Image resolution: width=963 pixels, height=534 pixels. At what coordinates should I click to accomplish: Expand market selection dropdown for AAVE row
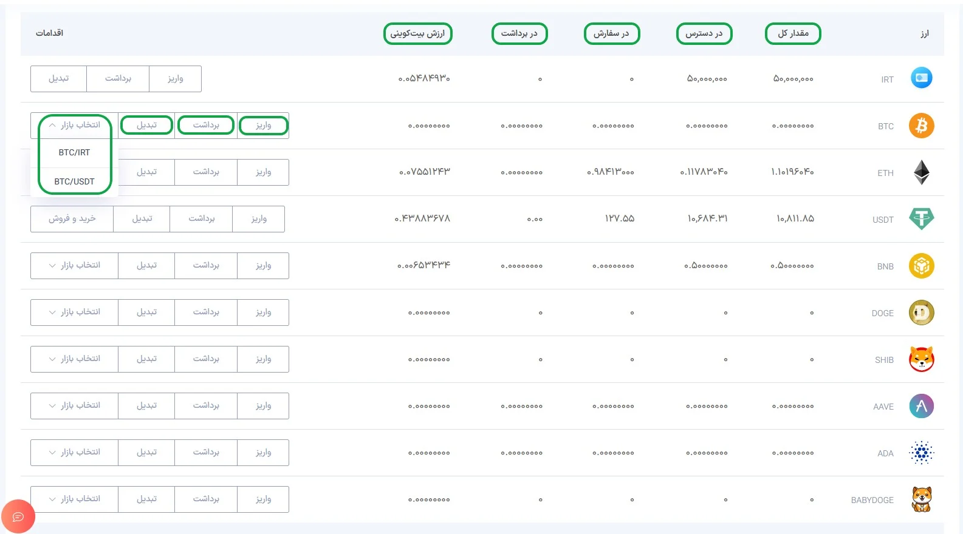point(74,406)
